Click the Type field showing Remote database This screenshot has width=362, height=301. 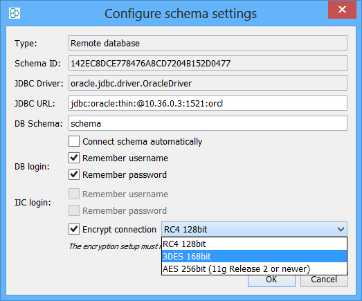(x=208, y=43)
